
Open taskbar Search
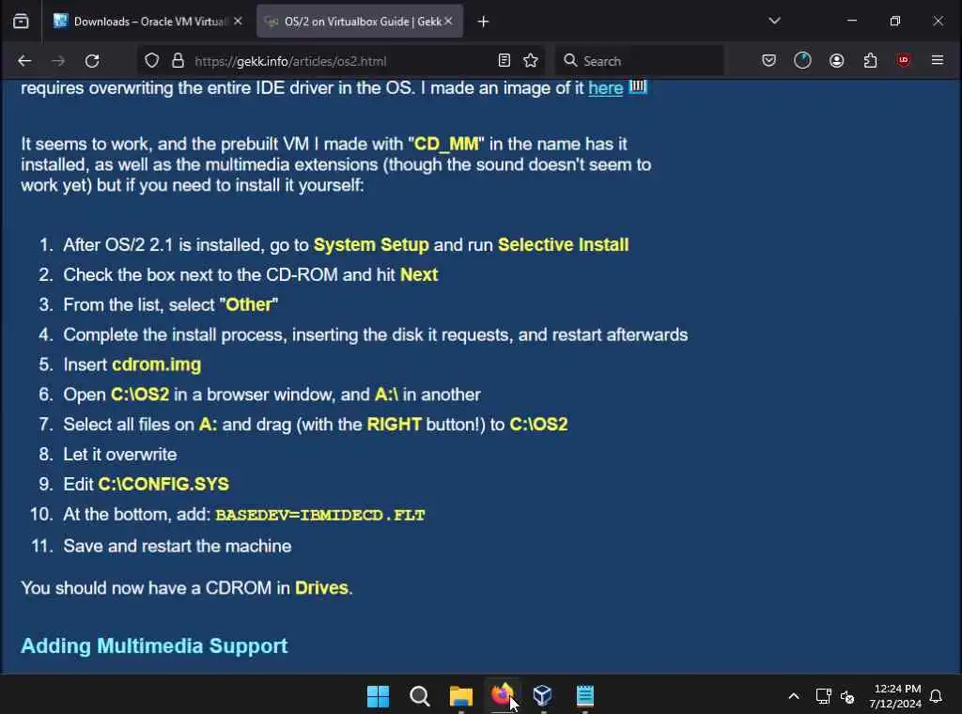tap(420, 696)
